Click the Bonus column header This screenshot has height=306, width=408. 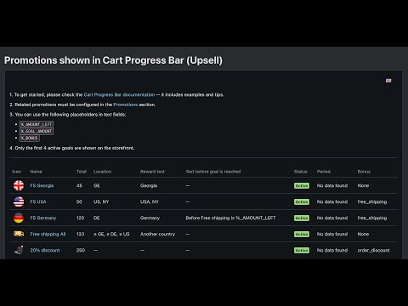pos(364,172)
